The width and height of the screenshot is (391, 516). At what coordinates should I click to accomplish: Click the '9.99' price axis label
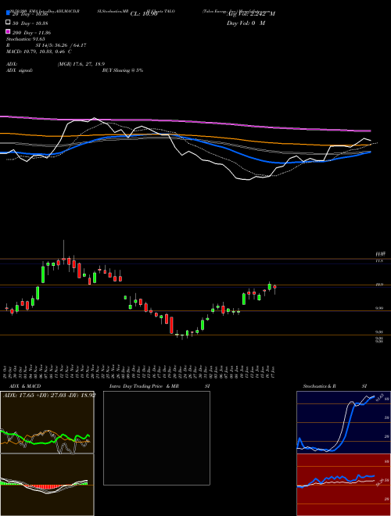(x=378, y=308)
